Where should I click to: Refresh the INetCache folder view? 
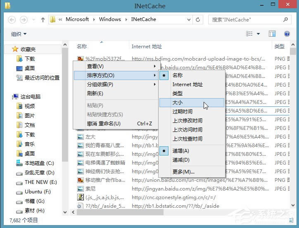(x=198, y=20)
